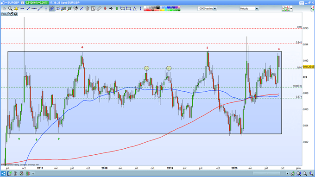Pick the bright green color swatch
Image resolution: width=315 pixels, height=177 pixels.
171,10
